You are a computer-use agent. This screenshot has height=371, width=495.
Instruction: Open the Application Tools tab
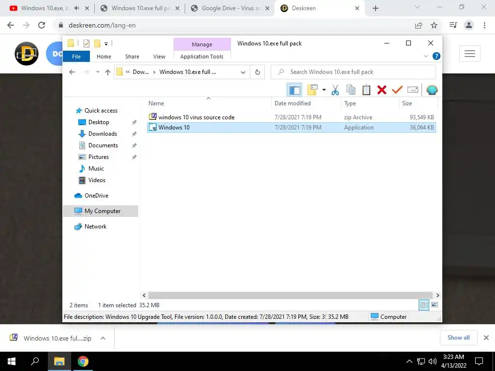(x=202, y=57)
